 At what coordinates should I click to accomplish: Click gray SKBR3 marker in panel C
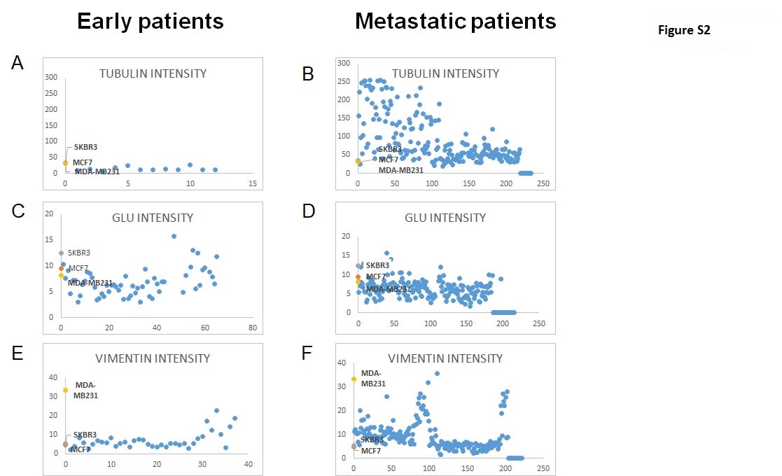click(x=62, y=253)
